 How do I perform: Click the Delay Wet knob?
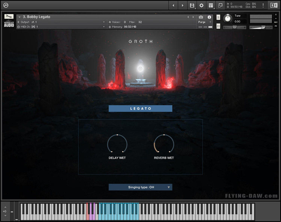pyautogui.click(x=117, y=144)
